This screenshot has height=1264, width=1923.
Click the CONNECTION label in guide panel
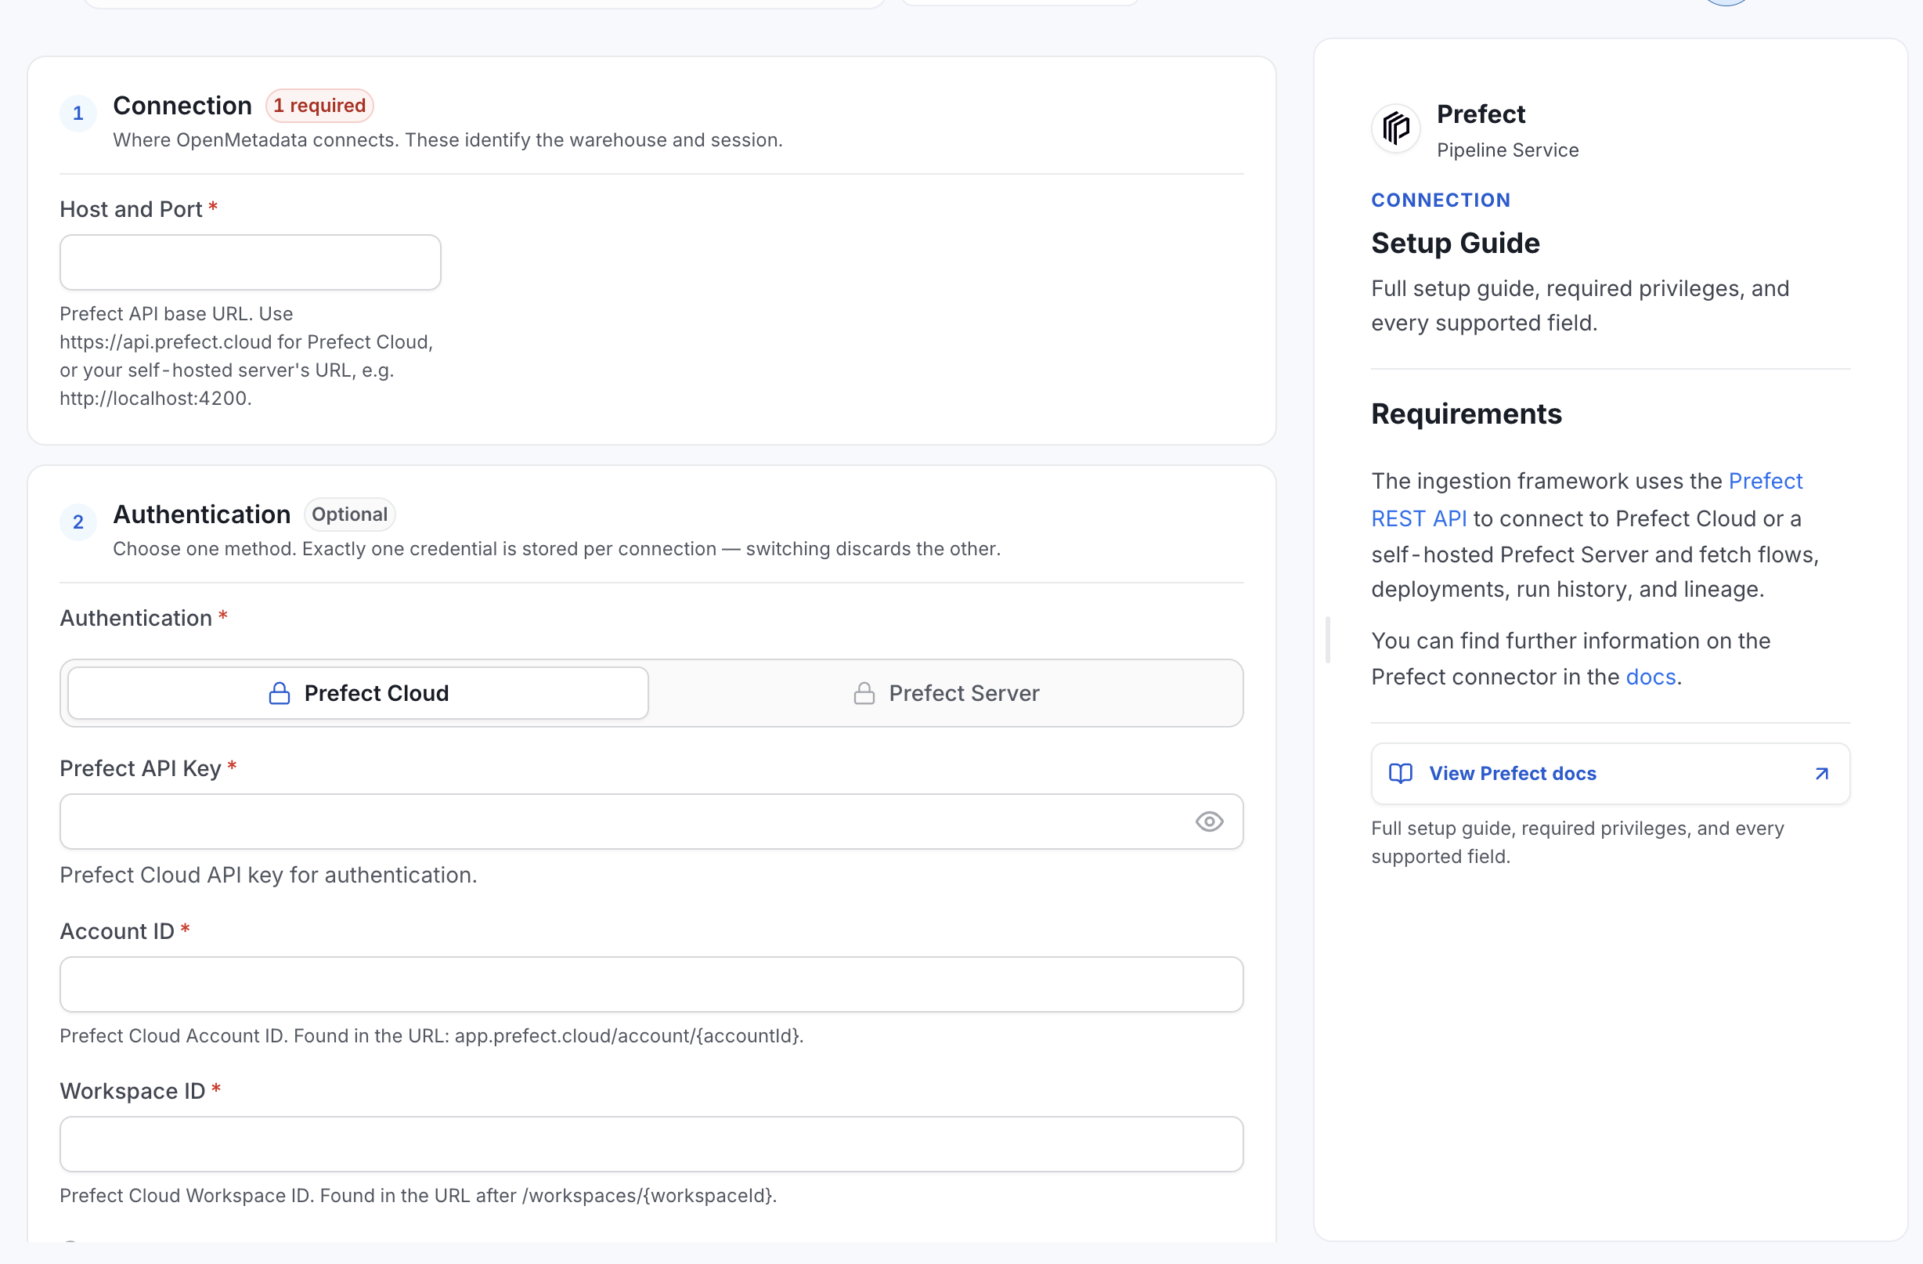pyautogui.click(x=1441, y=200)
